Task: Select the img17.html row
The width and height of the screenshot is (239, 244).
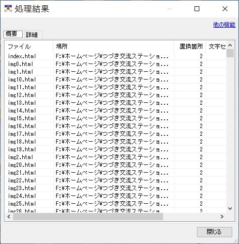Action: (x=115, y=134)
